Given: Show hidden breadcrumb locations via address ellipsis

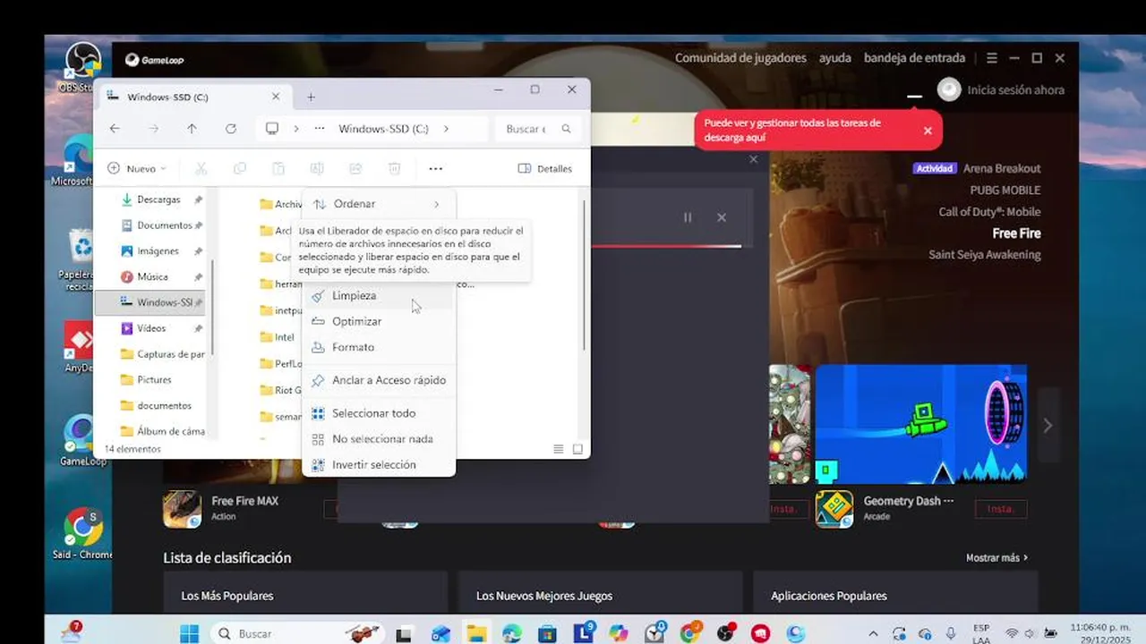Looking at the screenshot, I should pyautogui.click(x=319, y=129).
